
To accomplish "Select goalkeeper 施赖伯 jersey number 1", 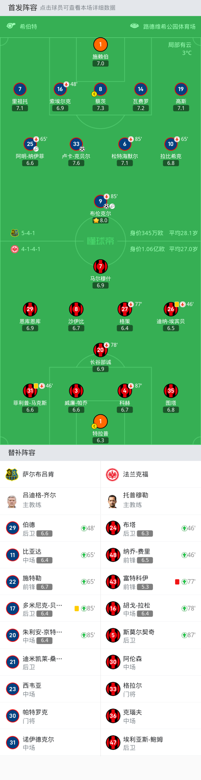I will click(x=100, y=45).
